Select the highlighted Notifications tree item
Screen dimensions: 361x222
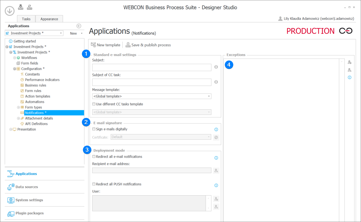[54, 113]
